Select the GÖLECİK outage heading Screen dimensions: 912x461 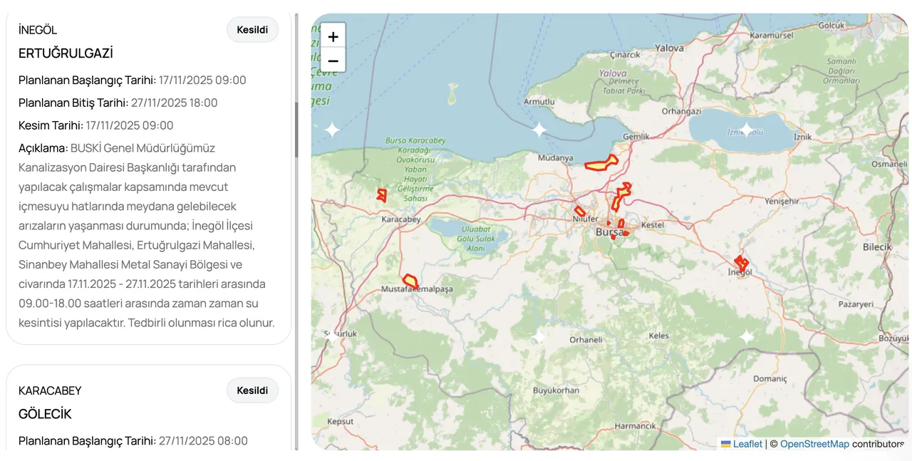(45, 414)
